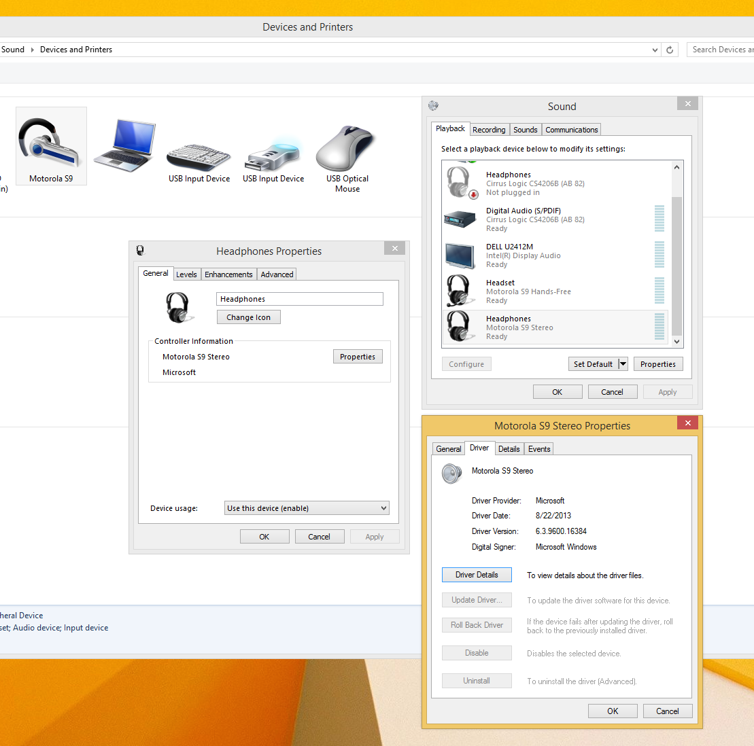The image size is (754, 746).
Task: Click the Headphones name text field
Action: point(299,299)
